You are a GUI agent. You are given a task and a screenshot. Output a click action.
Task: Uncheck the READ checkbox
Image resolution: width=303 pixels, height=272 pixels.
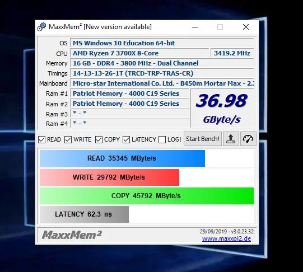(41, 139)
